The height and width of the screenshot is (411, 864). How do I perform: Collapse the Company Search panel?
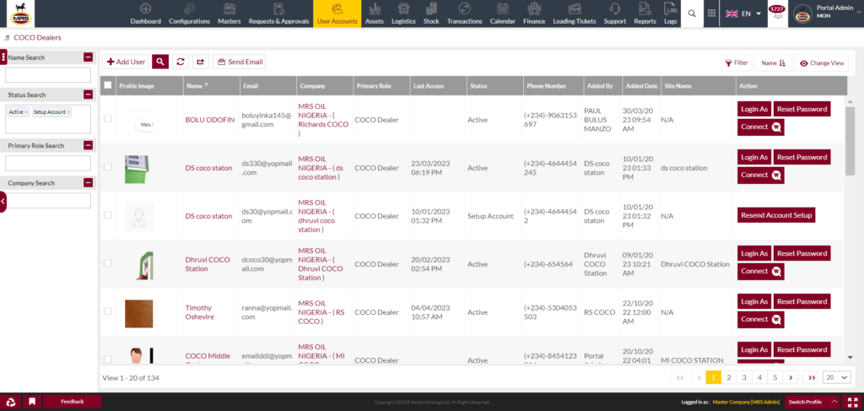pos(88,183)
